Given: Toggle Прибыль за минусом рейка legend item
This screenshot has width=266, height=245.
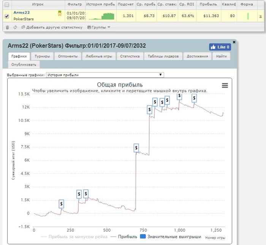Looking at the screenshot, I should 74,237.
